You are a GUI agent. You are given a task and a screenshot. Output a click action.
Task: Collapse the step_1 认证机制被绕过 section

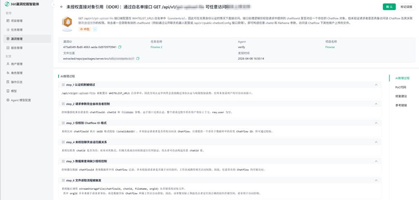tap(376, 85)
